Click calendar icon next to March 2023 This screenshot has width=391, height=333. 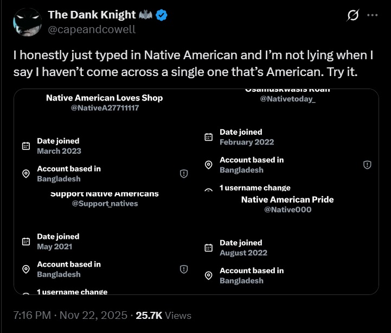(25, 146)
